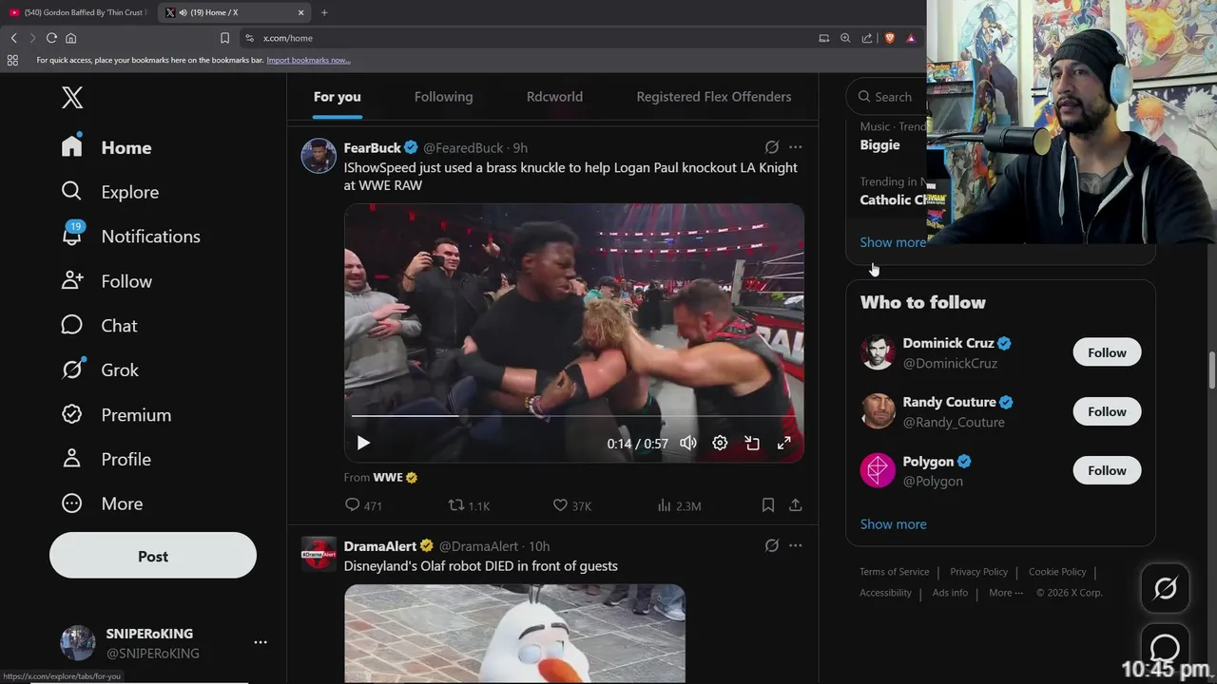Click Grok icon on FearBuck post
1217x684 pixels.
point(772,147)
